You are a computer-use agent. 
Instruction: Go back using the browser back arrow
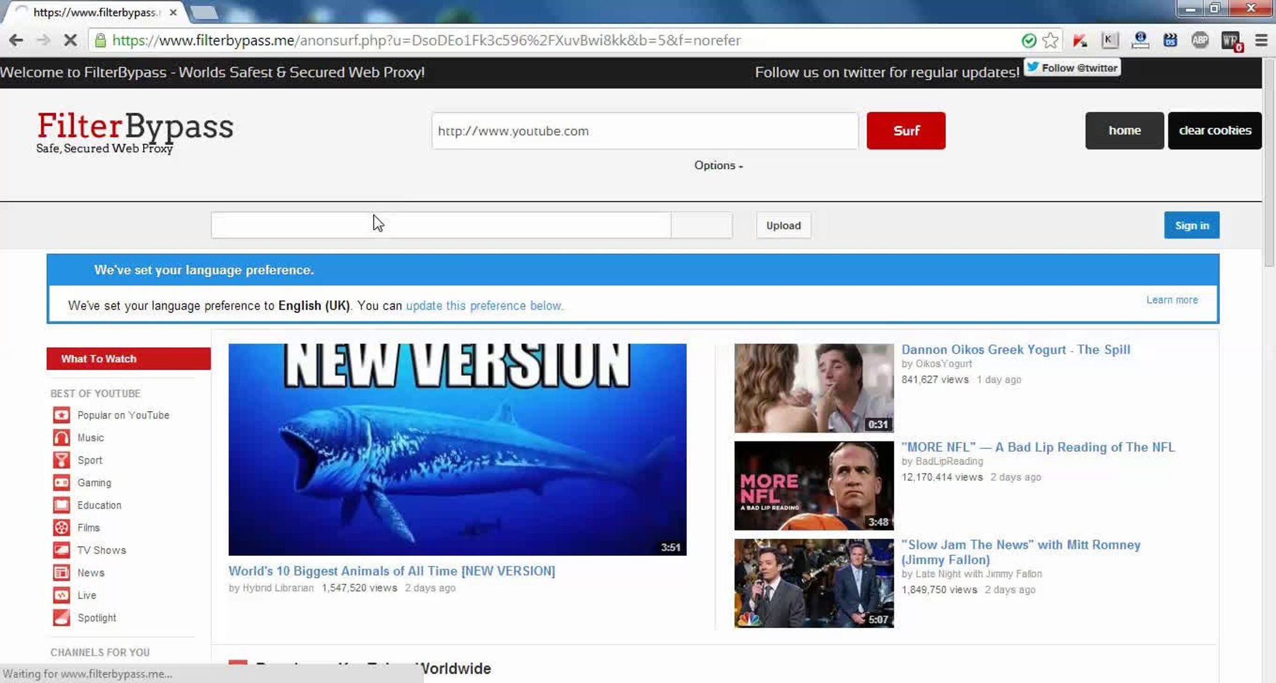pos(16,40)
